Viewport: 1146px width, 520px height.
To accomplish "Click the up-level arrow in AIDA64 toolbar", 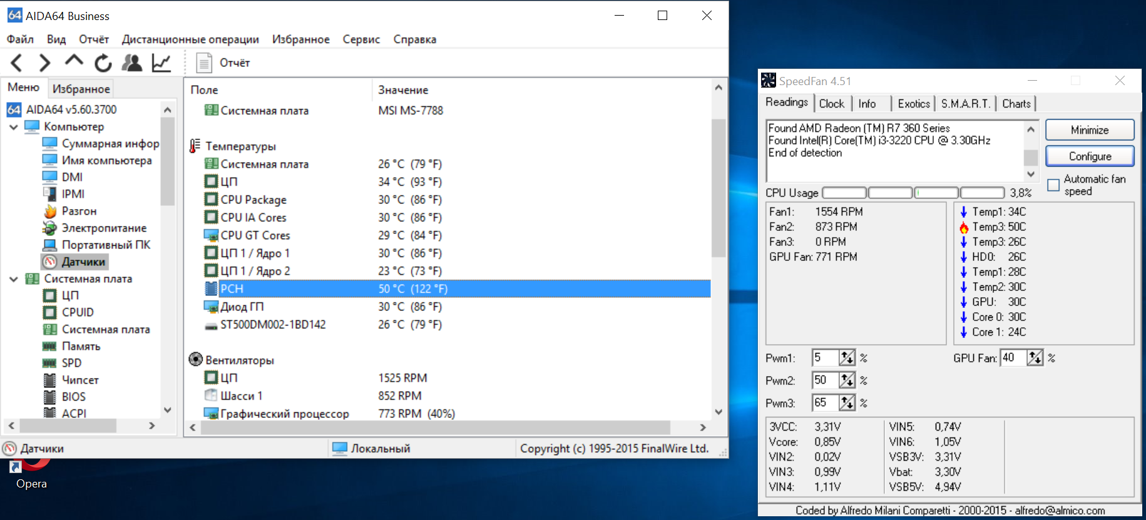I will (74, 61).
